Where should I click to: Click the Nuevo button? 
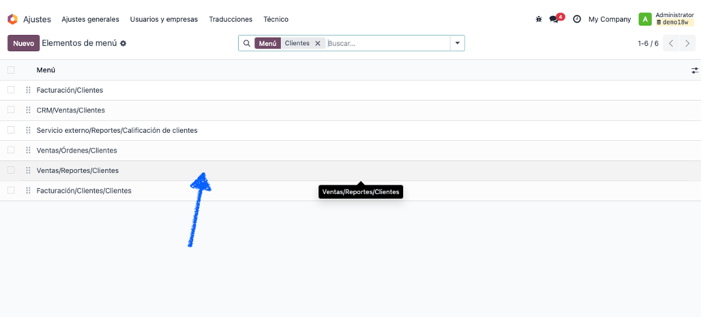pyautogui.click(x=24, y=43)
